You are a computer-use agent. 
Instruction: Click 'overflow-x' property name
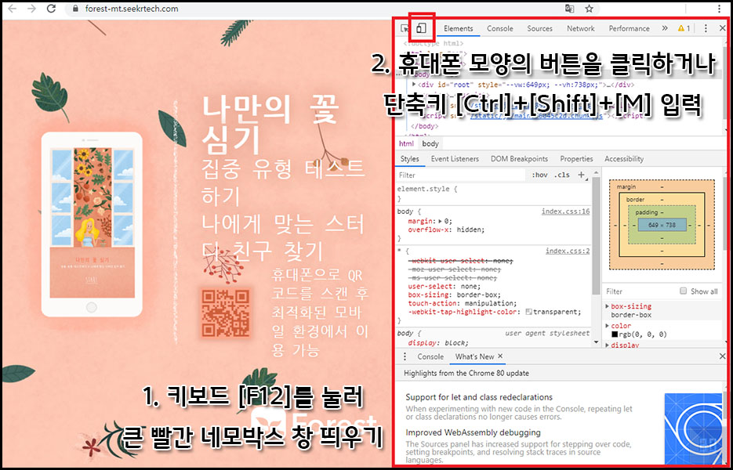point(428,230)
